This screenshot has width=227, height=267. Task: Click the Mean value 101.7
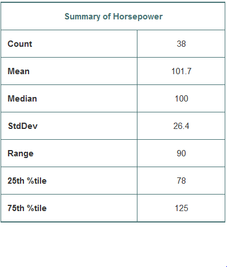coord(181,71)
